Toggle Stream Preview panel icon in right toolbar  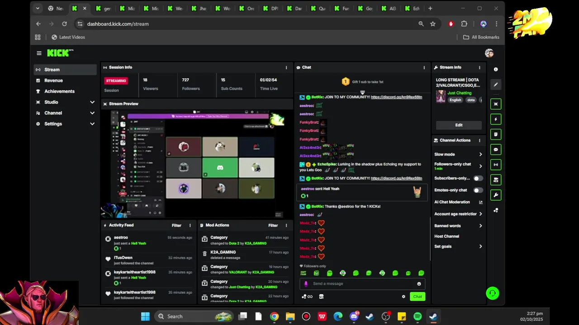[496, 104]
